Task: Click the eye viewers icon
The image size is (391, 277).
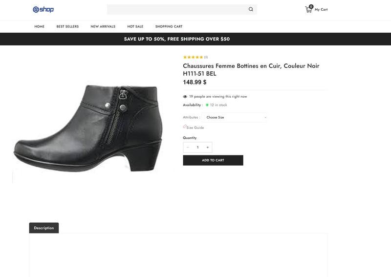Action: point(185,97)
